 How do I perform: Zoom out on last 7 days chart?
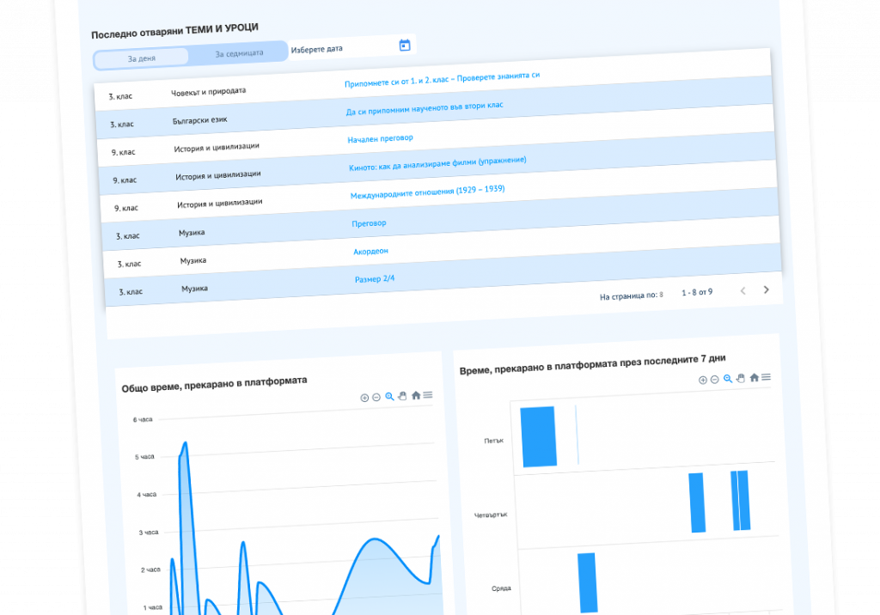[714, 380]
